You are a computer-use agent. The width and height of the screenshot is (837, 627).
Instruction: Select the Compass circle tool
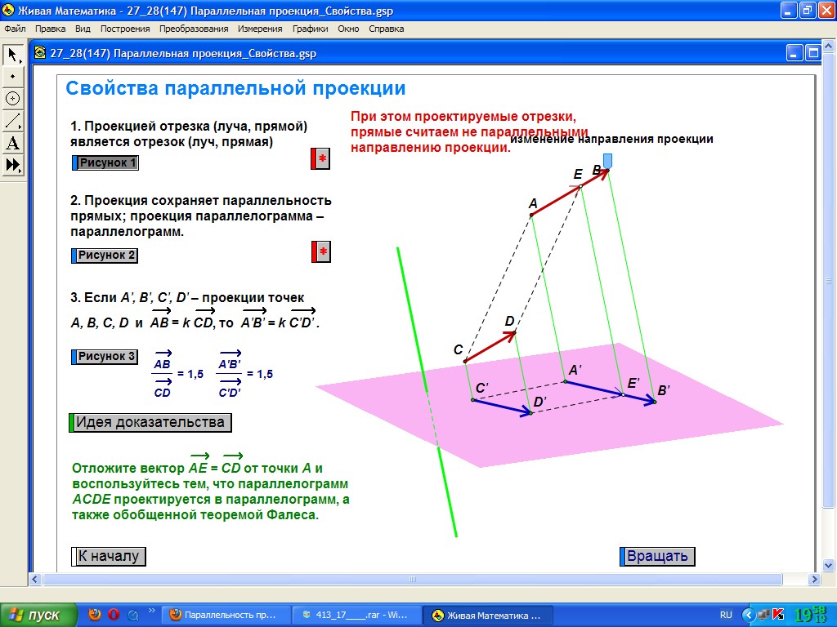point(13,98)
